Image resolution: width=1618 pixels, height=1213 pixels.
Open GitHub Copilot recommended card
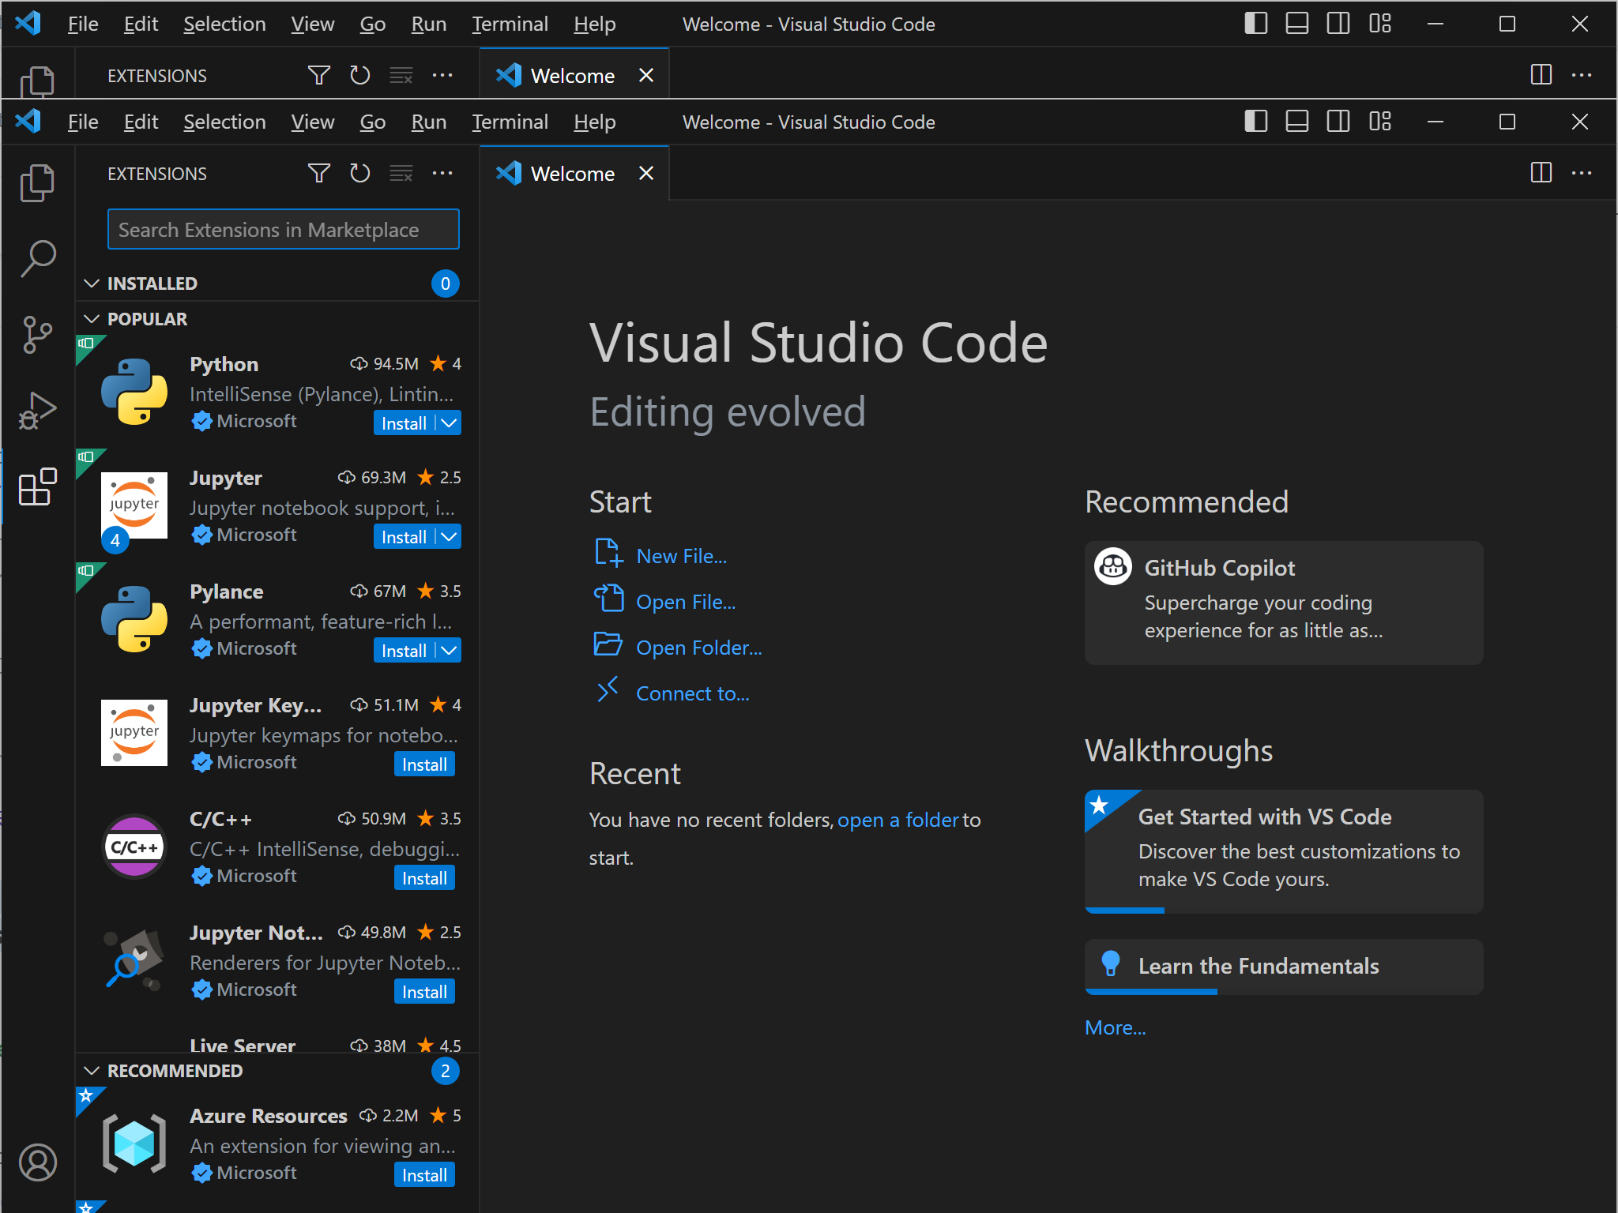1284,603
